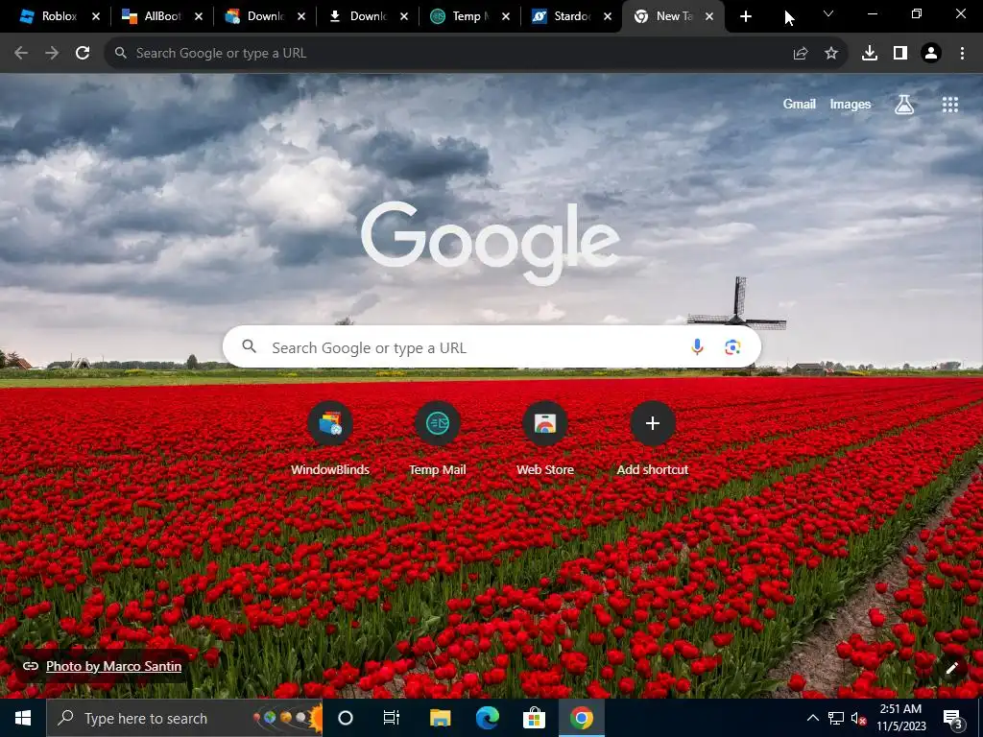Open the notification center icon

952,718
